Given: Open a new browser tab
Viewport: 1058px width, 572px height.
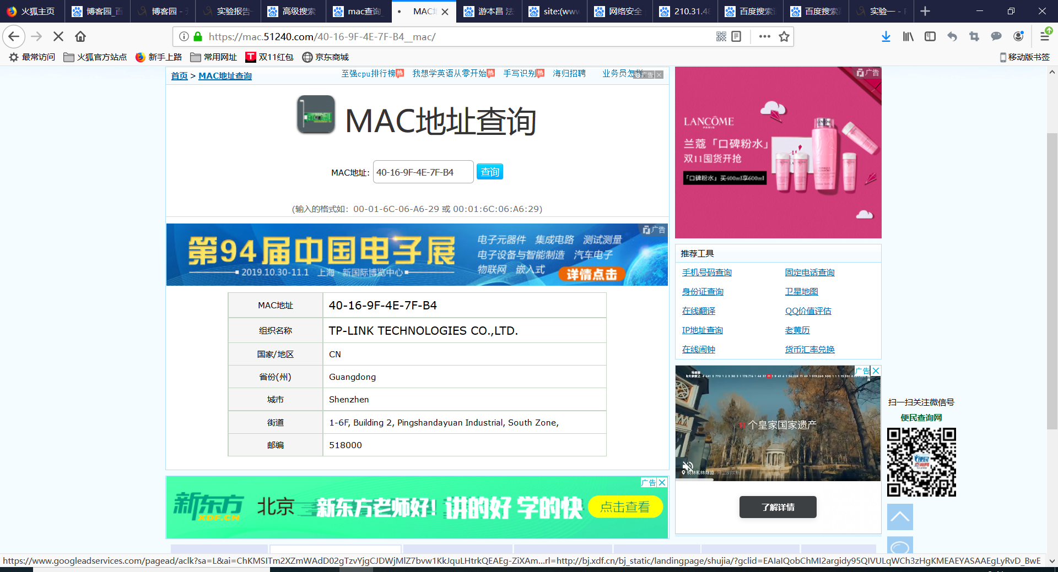Looking at the screenshot, I should 925,11.
